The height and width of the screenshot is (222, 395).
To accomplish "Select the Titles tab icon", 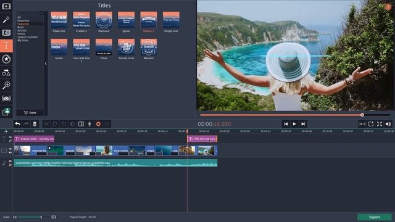I will pos(6,46).
